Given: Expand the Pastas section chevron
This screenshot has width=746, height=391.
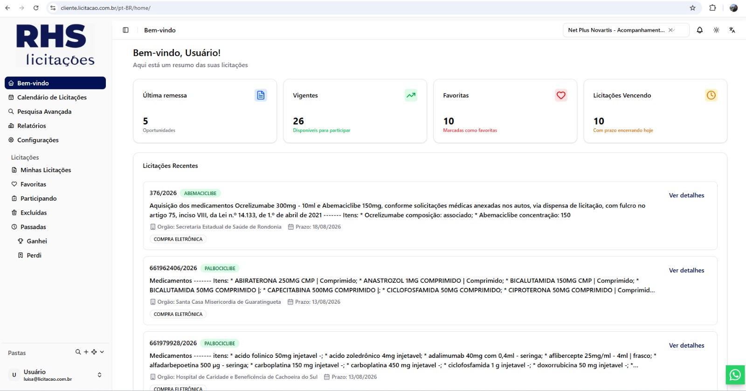Looking at the screenshot, I should point(102,352).
